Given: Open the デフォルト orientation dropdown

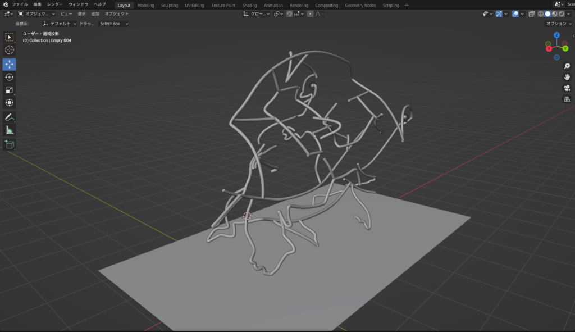Looking at the screenshot, I should pyautogui.click(x=60, y=24).
